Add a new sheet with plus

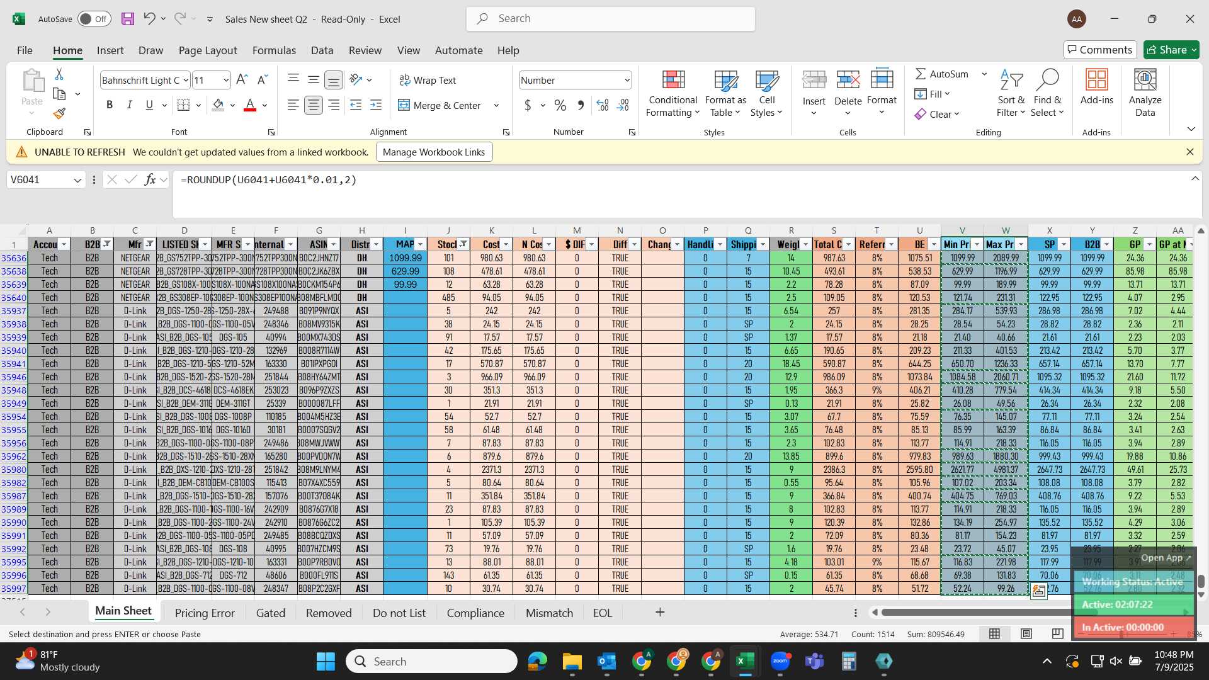[660, 612]
